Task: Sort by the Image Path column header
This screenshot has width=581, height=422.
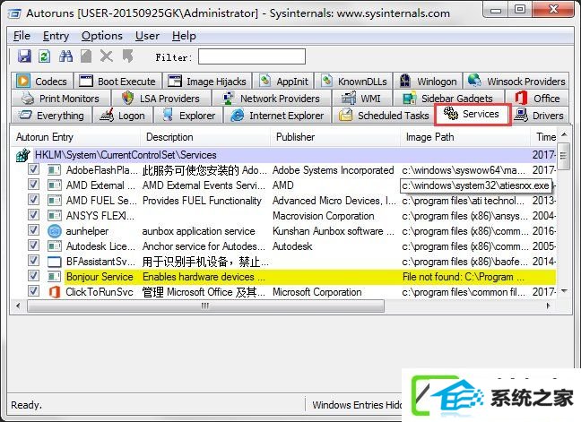Action: [x=465, y=137]
